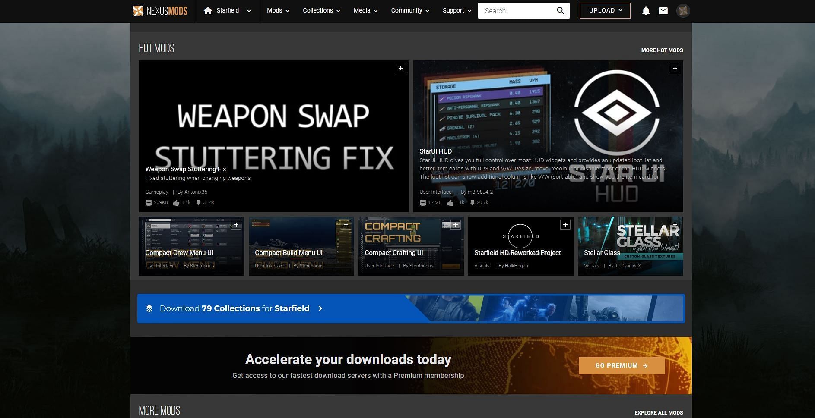This screenshot has height=418, width=815.
Task: Click the download count icon on Weapon Swap mod
Action: tap(198, 203)
